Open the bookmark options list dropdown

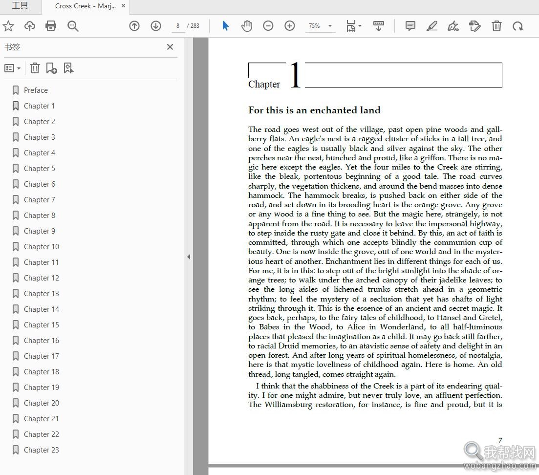click(12, 68)
